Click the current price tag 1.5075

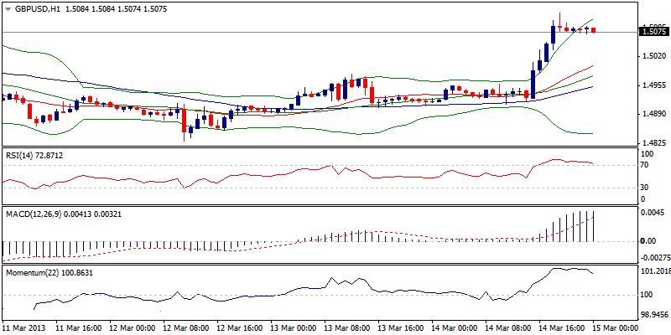click(653, 32)
